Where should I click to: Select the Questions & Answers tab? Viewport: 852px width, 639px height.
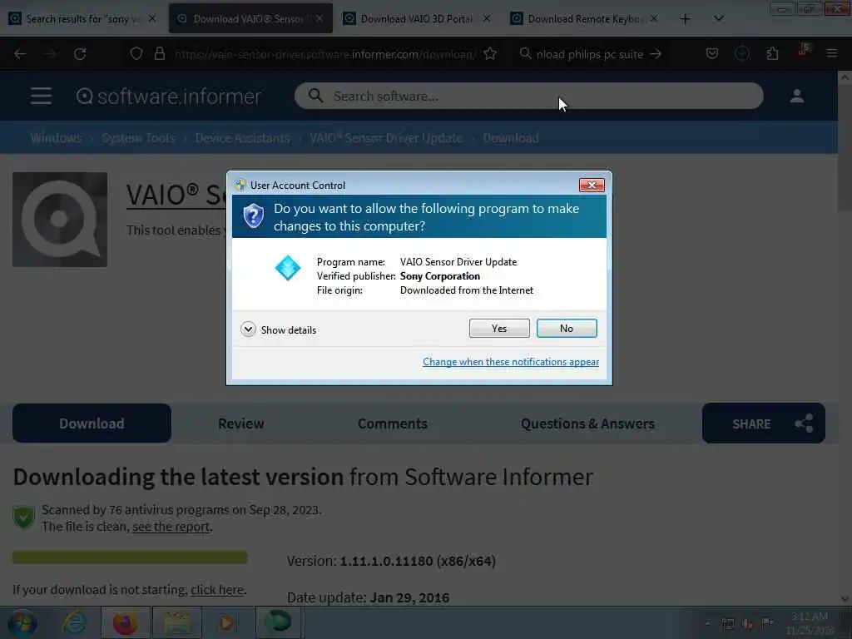[x=587, y=424]
